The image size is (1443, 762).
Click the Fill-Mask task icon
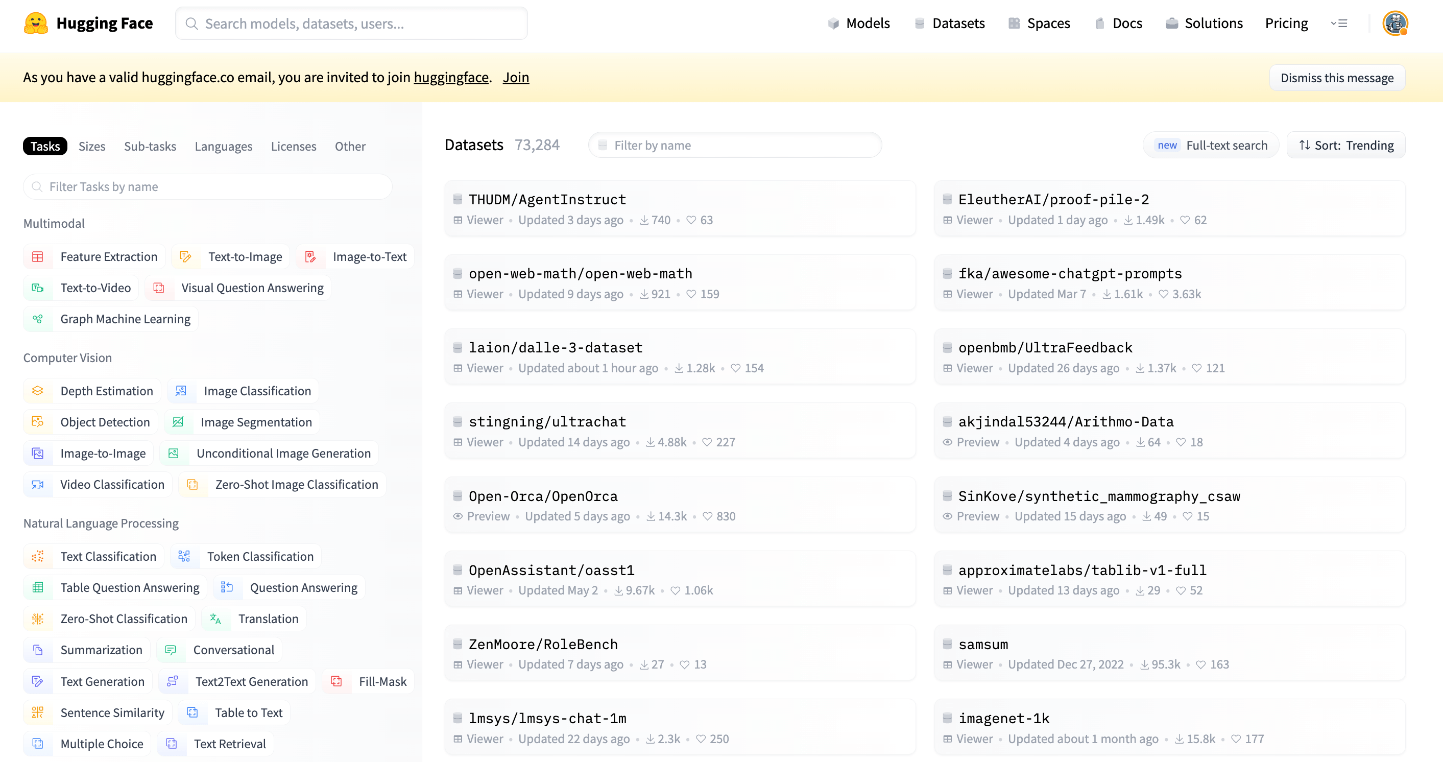tap(336, 681)
